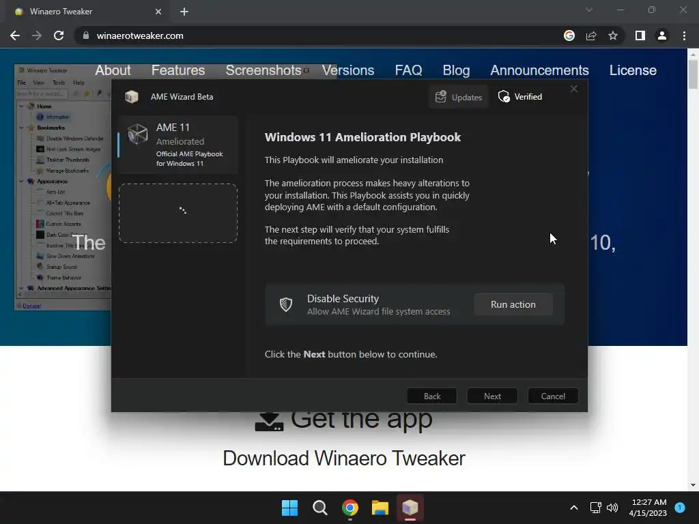Viewport: 699px width, 524px height.
Task: Open the notification badge in the tray
Action: tap(680, 508)
